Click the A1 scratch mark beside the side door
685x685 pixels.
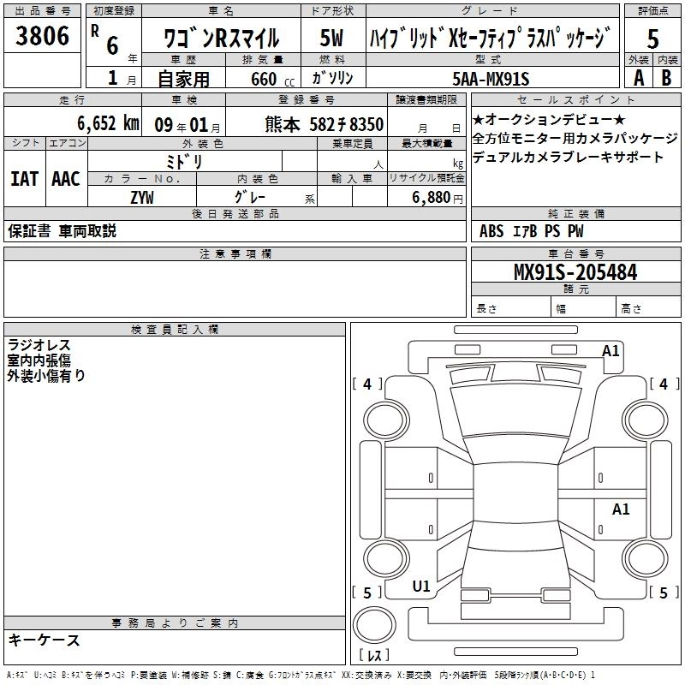pyautogui.click(x=621, y=509)
